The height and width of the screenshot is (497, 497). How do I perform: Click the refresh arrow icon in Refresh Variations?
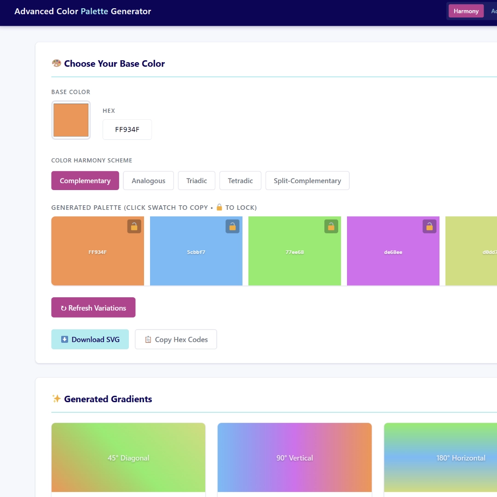64,308
